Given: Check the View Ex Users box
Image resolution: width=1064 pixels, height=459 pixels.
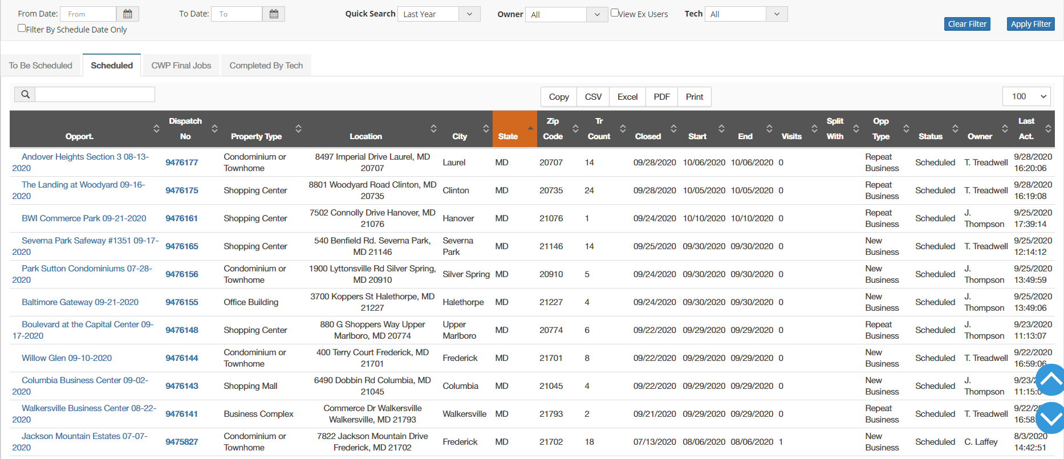Looking at the screenshot, I should (615, 13).
